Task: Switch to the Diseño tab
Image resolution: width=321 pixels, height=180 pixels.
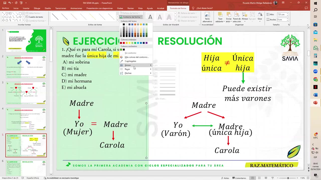Action: click(x=48, y=8)
